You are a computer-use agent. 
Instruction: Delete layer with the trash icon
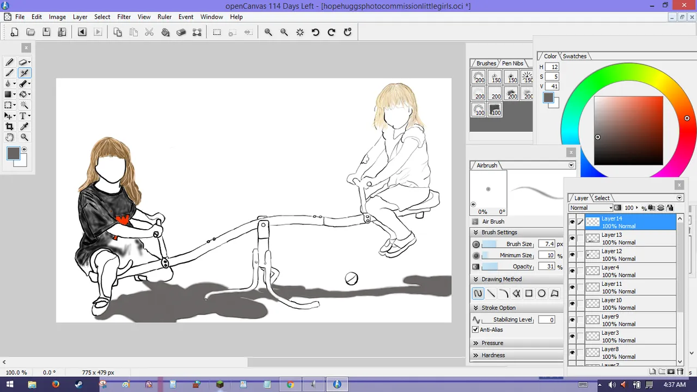(680, 371)
